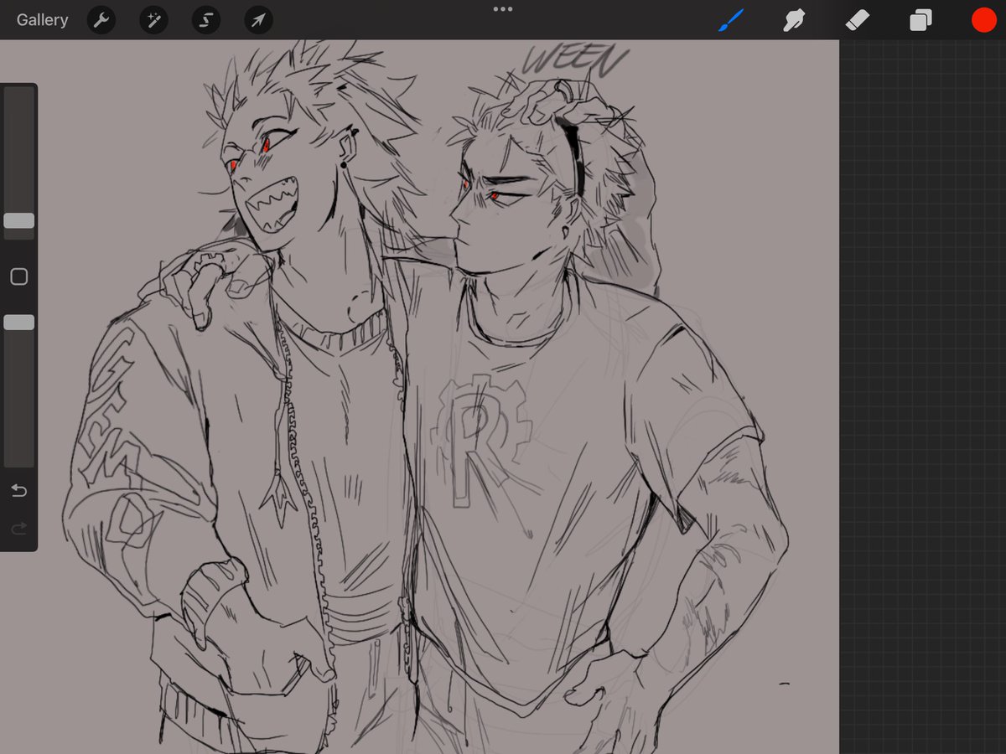Viewport: 1006px width, 754px height.
Task: Return to the Gallery
Action: 43,20
